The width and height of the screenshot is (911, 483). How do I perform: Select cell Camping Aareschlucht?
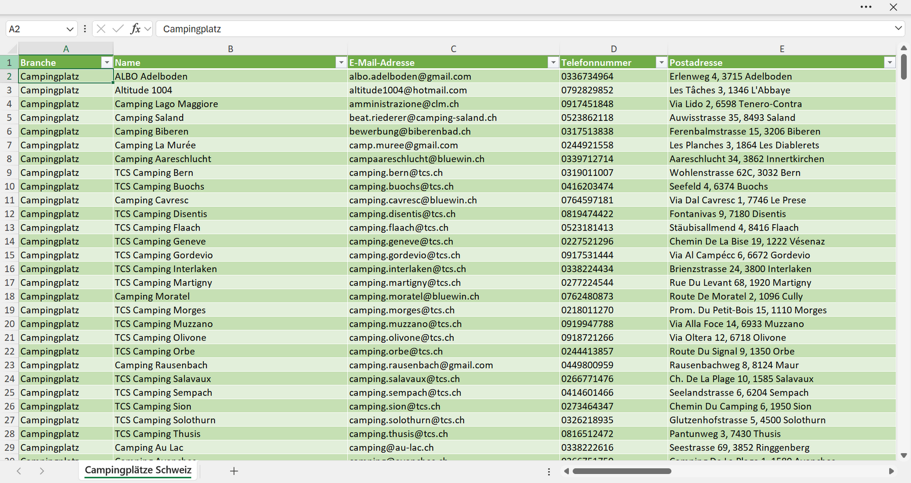(x=230, y=159)
